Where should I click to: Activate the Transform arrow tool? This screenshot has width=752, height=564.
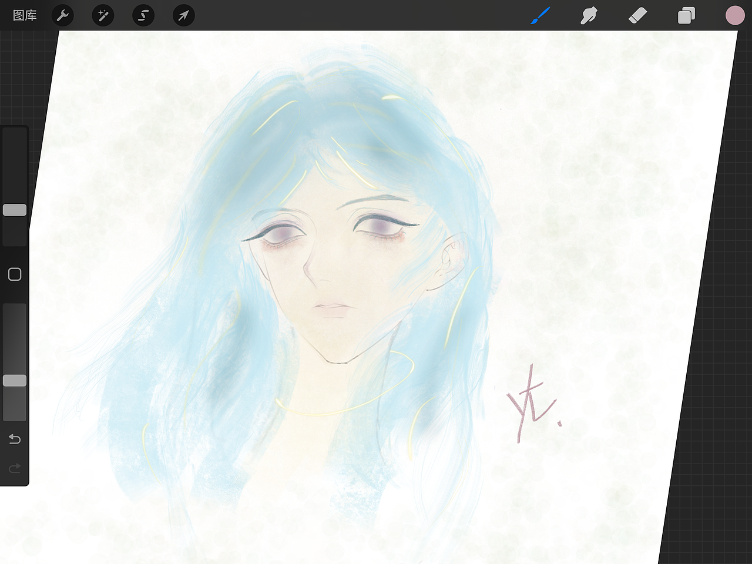183,15
